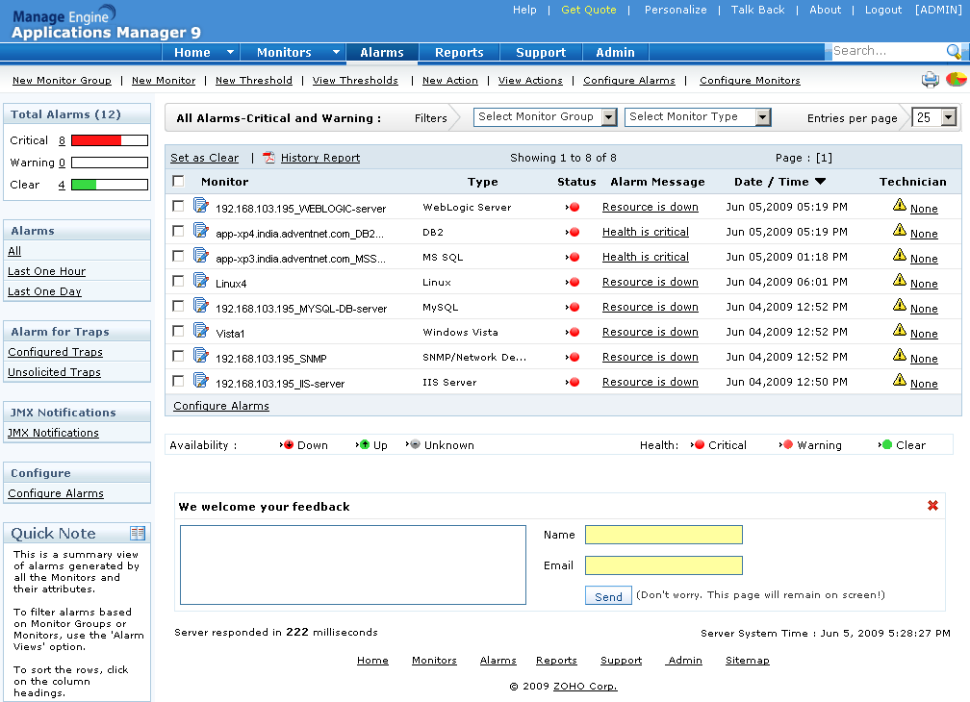The width and height of the screenshot is (970, 702).
Task: Click the red status icon for Vista1
Action: pyautogui.click(x=574, y=333)
